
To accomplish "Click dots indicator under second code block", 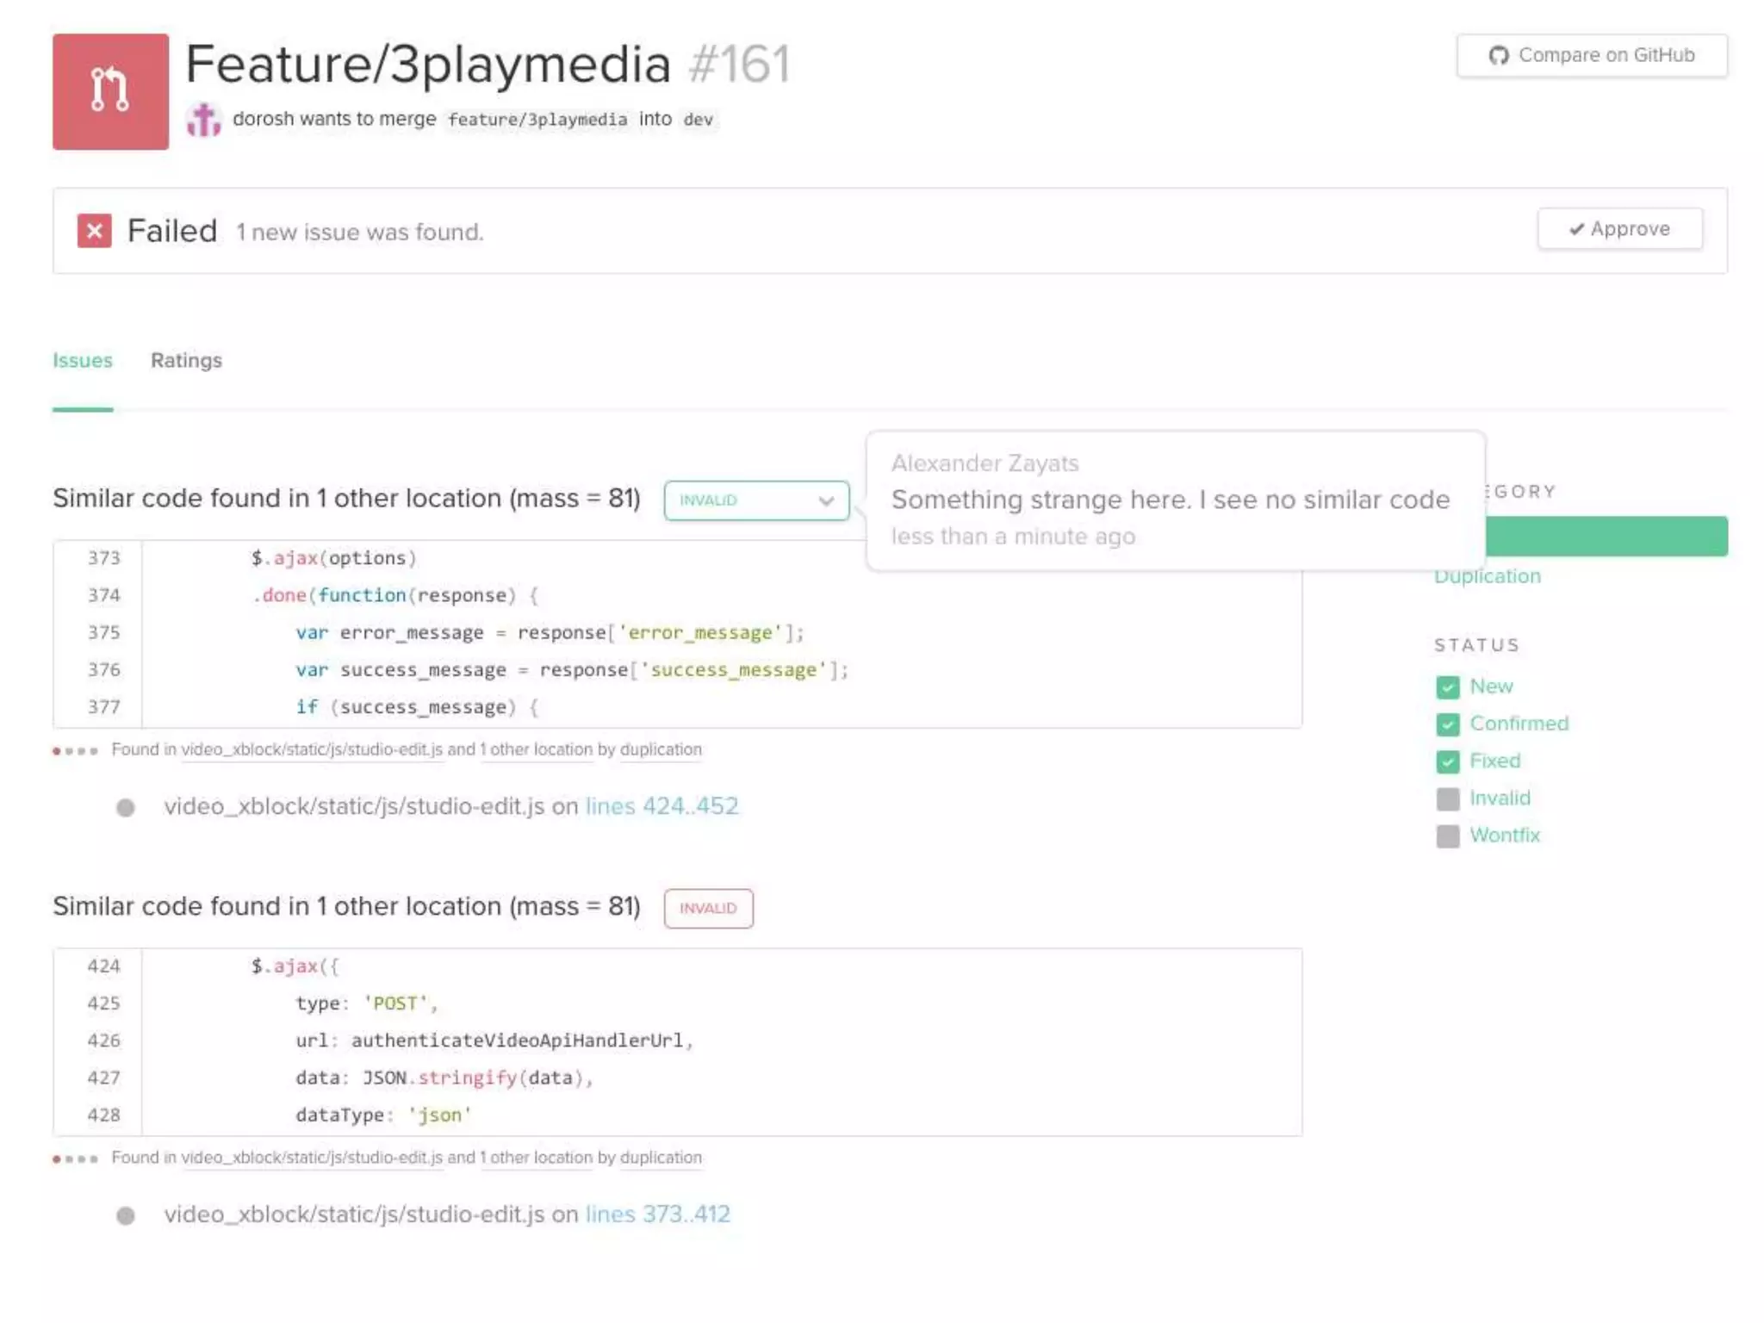I will point(76,1158).
